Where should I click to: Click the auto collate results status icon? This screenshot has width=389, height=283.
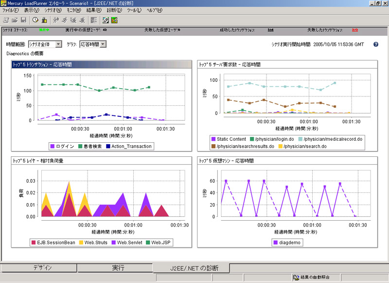click(x=296, y=277)
